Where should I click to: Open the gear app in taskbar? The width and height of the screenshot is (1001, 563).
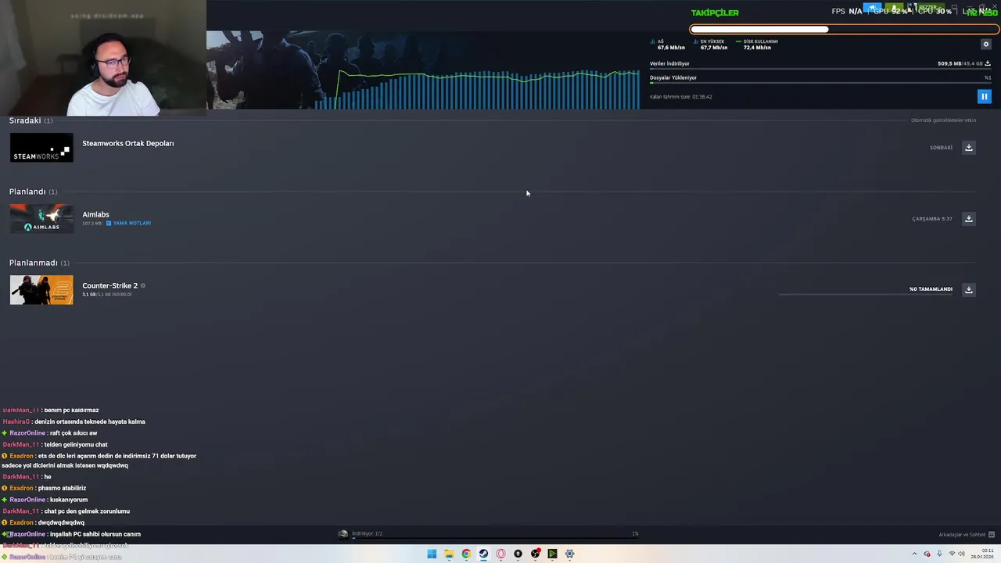coord(569,554)
